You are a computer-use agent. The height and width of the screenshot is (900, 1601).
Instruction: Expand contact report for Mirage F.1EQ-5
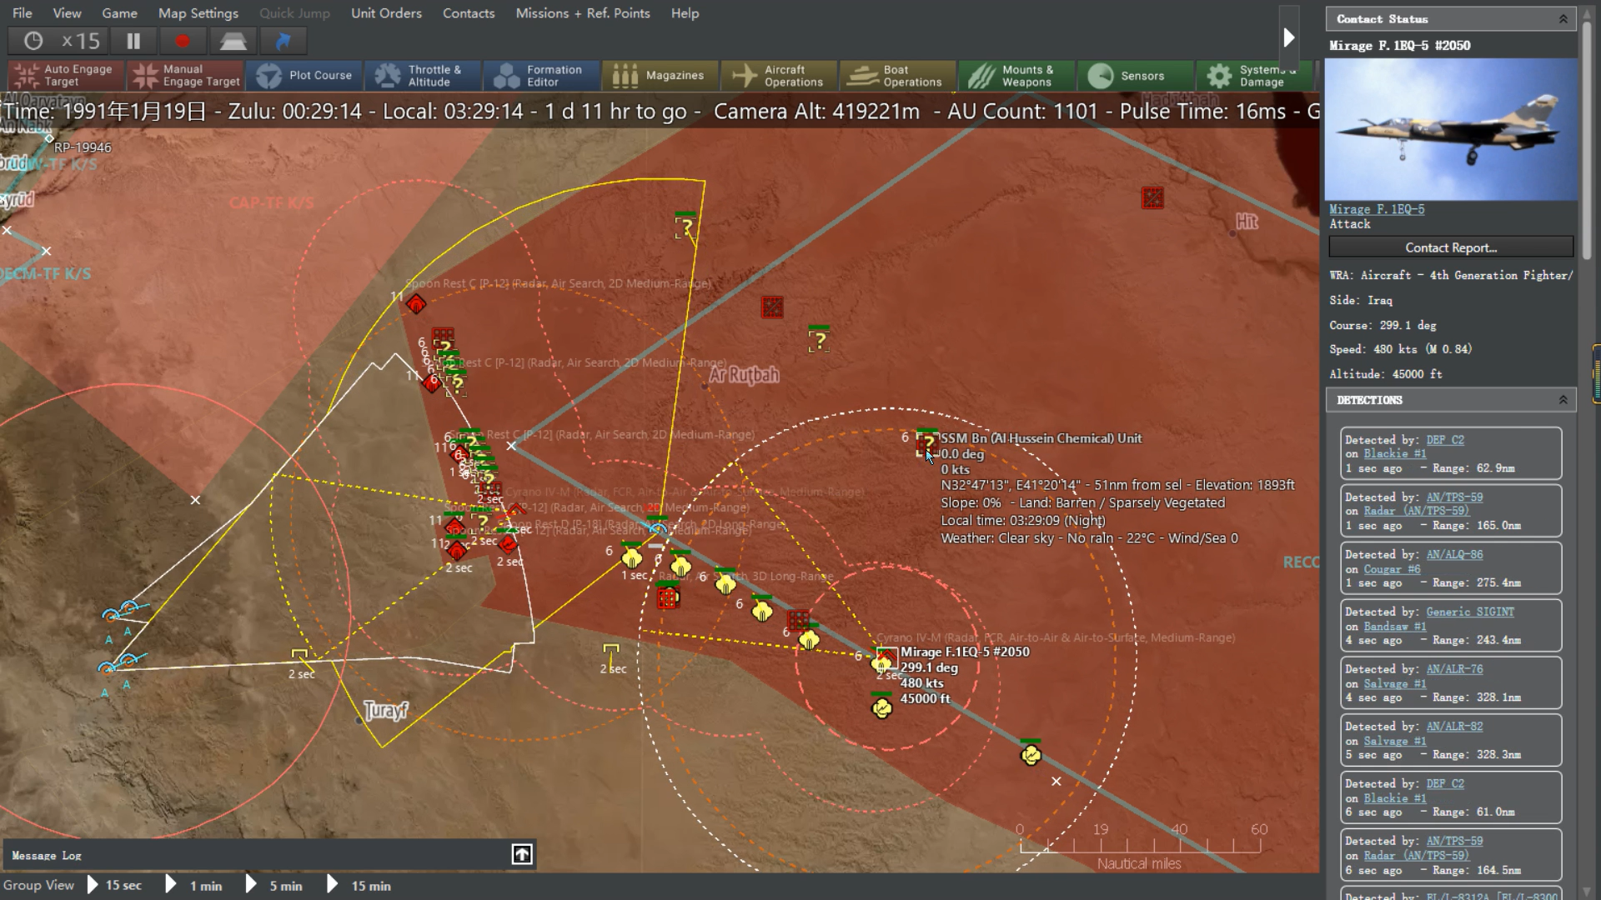tap(1452, 247)
